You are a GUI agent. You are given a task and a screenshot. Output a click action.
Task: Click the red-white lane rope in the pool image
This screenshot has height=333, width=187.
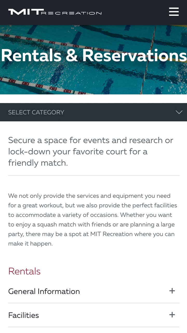39,87
